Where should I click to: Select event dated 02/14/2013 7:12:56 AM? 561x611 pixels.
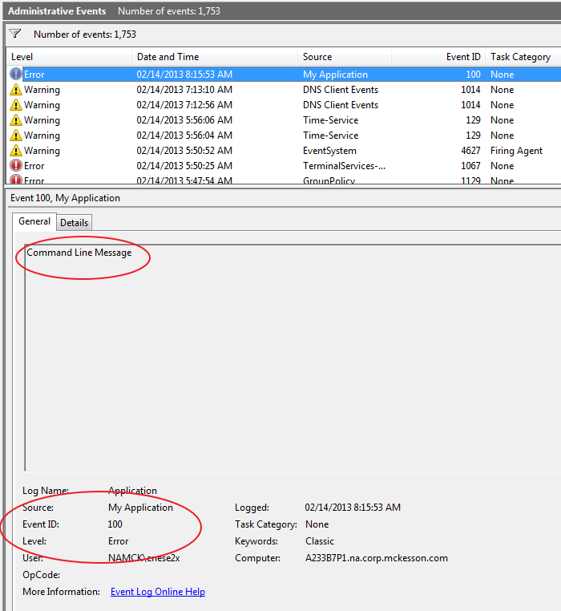click(184, 105)
